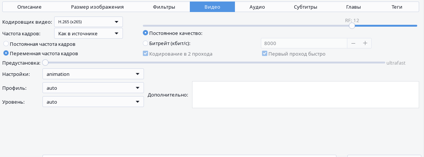This screenshot has width=424, height=157.
Task: Go to the Фильтры tab
Action: point(164,7)
